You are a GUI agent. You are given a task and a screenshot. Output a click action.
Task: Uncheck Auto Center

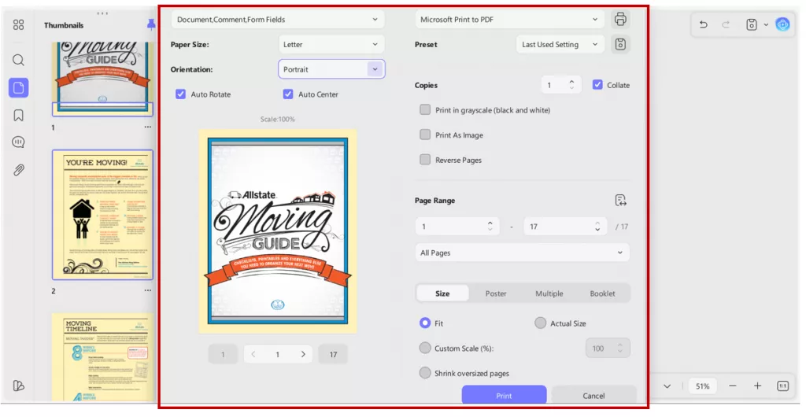[288, 94]
